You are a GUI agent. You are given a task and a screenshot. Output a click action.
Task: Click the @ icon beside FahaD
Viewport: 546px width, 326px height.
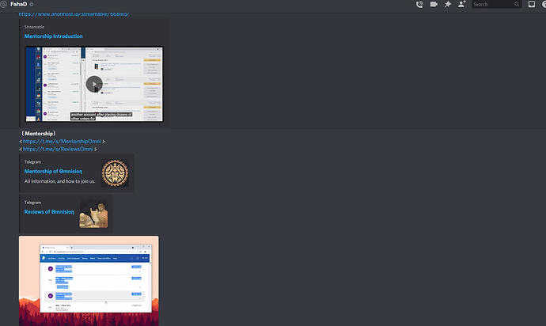tap(3, 4)
